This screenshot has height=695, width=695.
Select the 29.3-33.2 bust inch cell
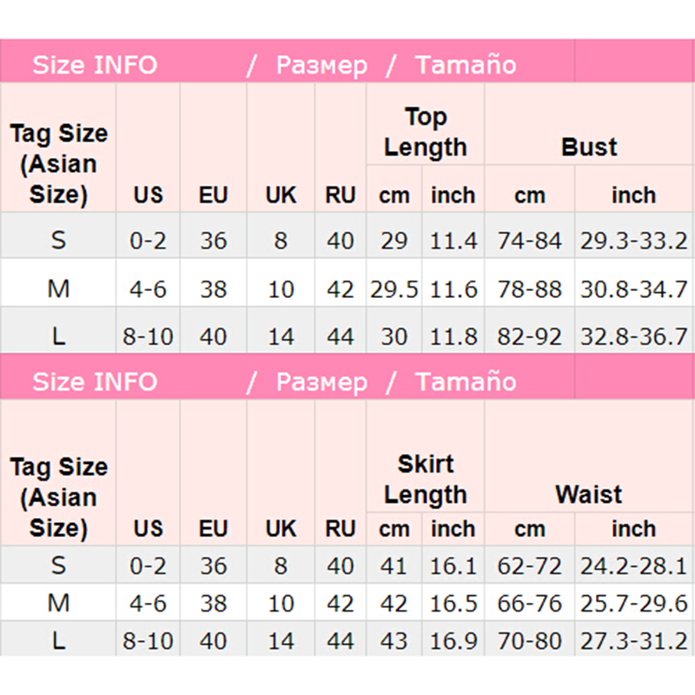(x=634, y=241)
